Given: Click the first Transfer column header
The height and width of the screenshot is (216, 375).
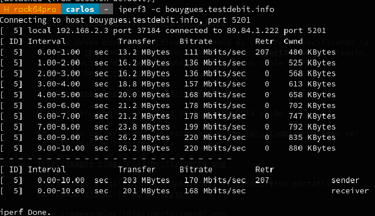Looking at the screenshot, I should [137, 41].
